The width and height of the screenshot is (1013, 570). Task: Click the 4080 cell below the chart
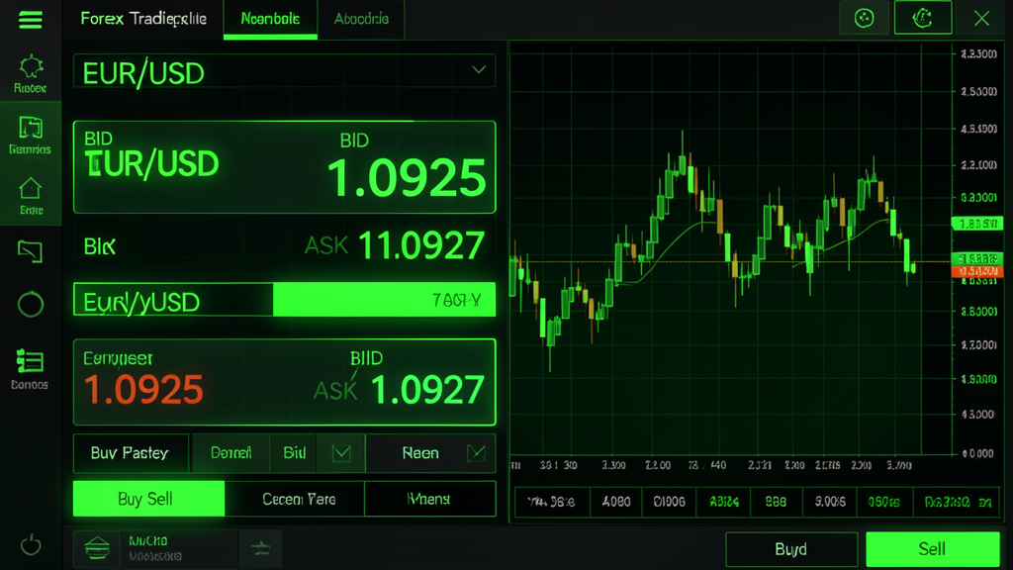pyautogui.click(x=615, y=502)
